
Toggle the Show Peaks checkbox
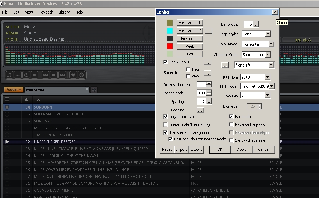click(165, 62)
